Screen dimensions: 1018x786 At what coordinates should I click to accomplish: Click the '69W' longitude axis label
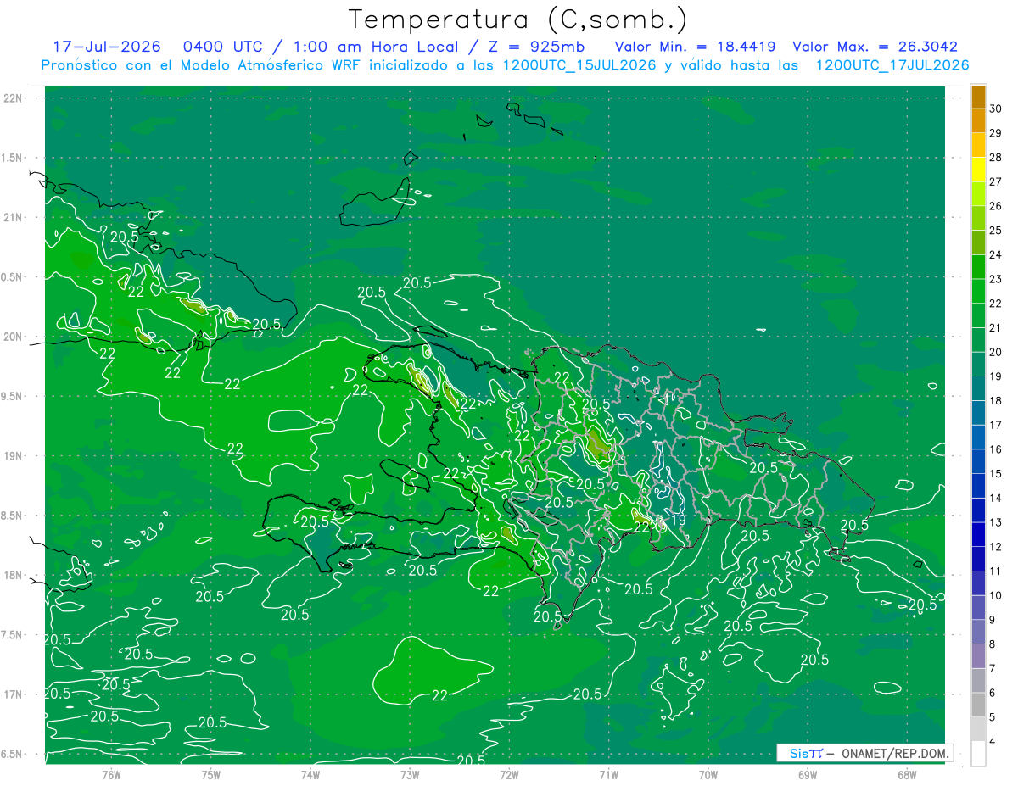[x=808, y=774]
